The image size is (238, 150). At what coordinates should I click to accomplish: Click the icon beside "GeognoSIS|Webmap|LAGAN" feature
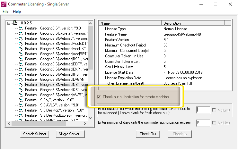pos(21,79)
